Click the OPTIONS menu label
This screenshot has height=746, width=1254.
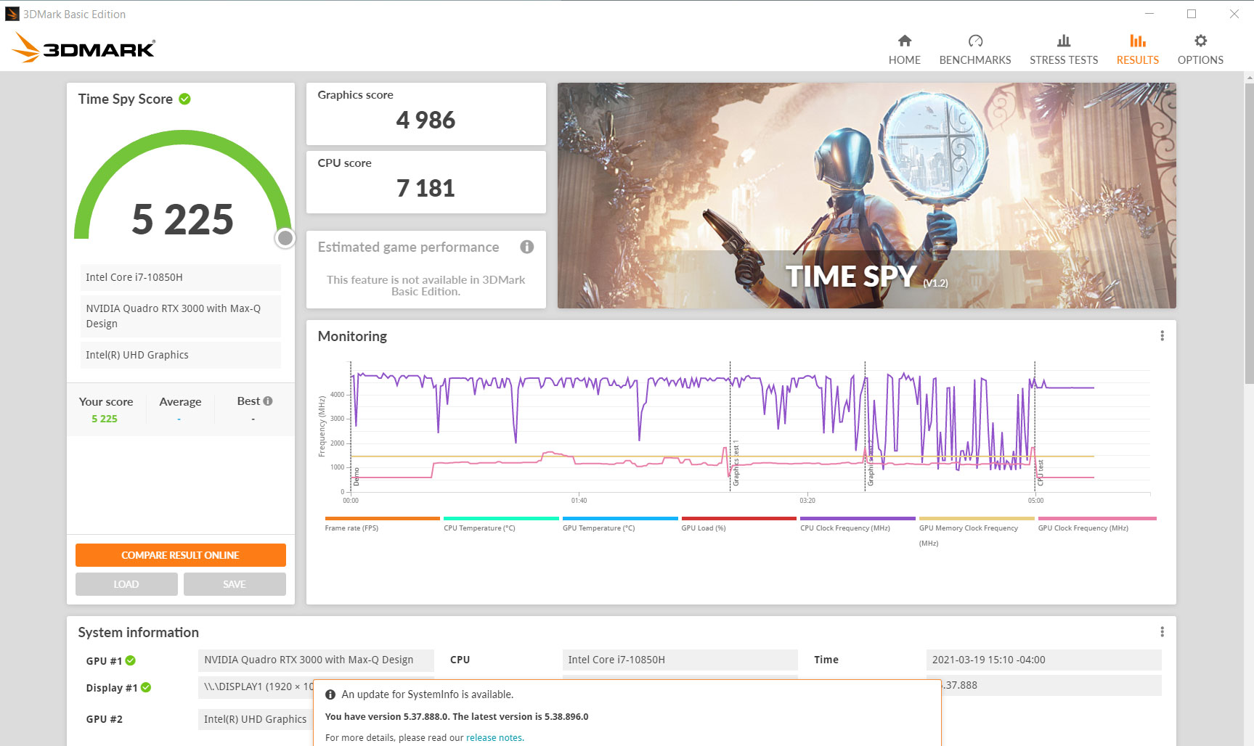(x=1200, y=60)
